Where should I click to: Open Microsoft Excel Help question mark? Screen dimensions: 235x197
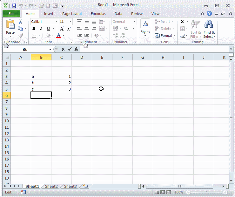(x=209, y=14)
